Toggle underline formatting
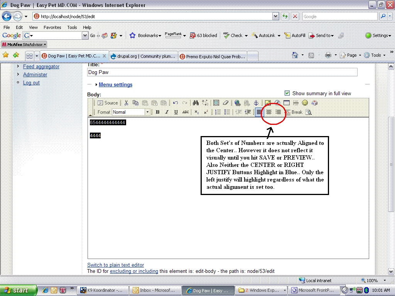The height and width of the screenshot is (296, 395). [176, 112]
